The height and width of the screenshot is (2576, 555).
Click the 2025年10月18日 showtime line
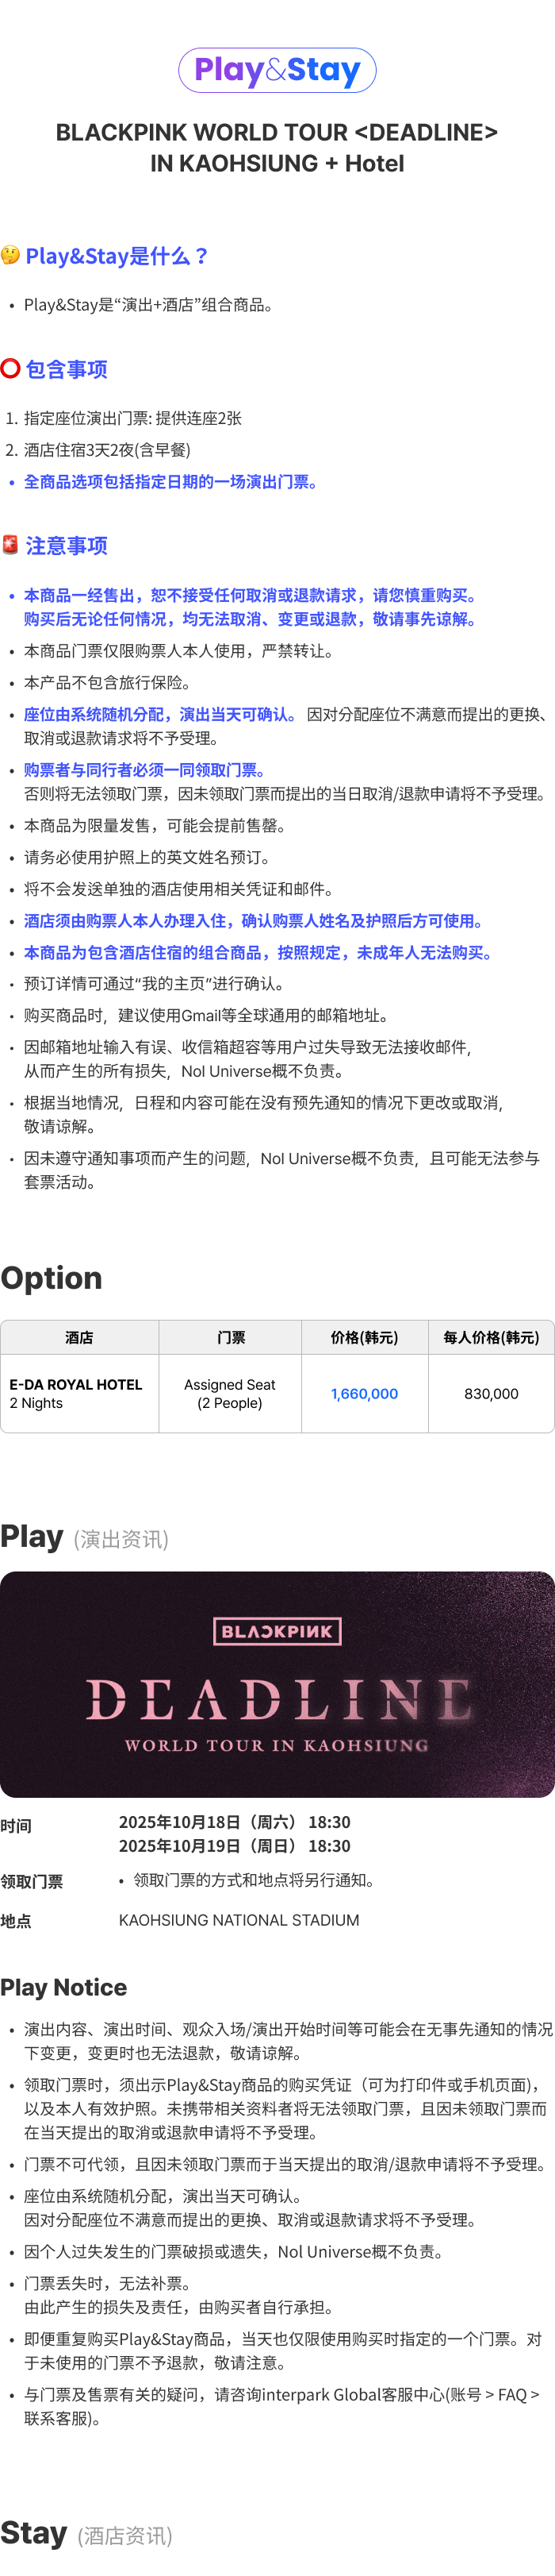[235, 1822]
